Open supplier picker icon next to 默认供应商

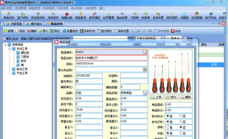[x=145, y=69]
